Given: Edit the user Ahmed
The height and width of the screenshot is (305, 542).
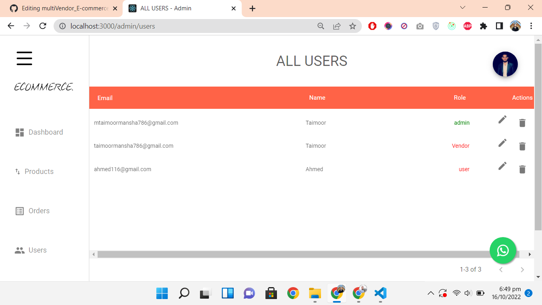Looking at the screenshot, I should (502, 166).
